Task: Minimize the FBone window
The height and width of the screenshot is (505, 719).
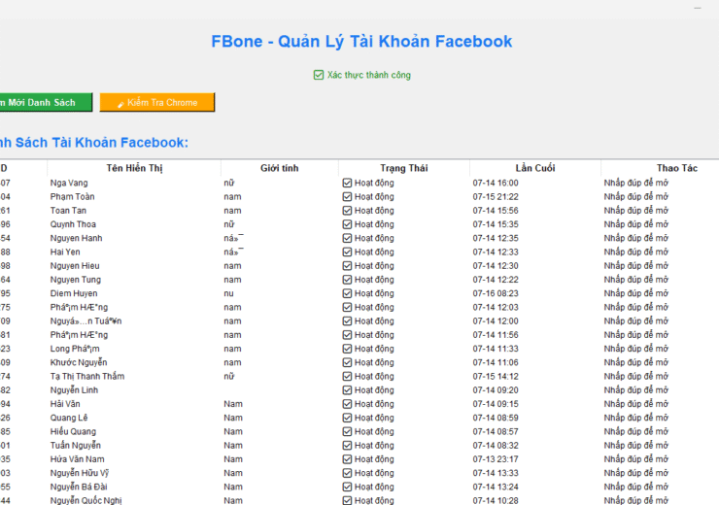Action: pyautogui.click(x=697, y=8)
